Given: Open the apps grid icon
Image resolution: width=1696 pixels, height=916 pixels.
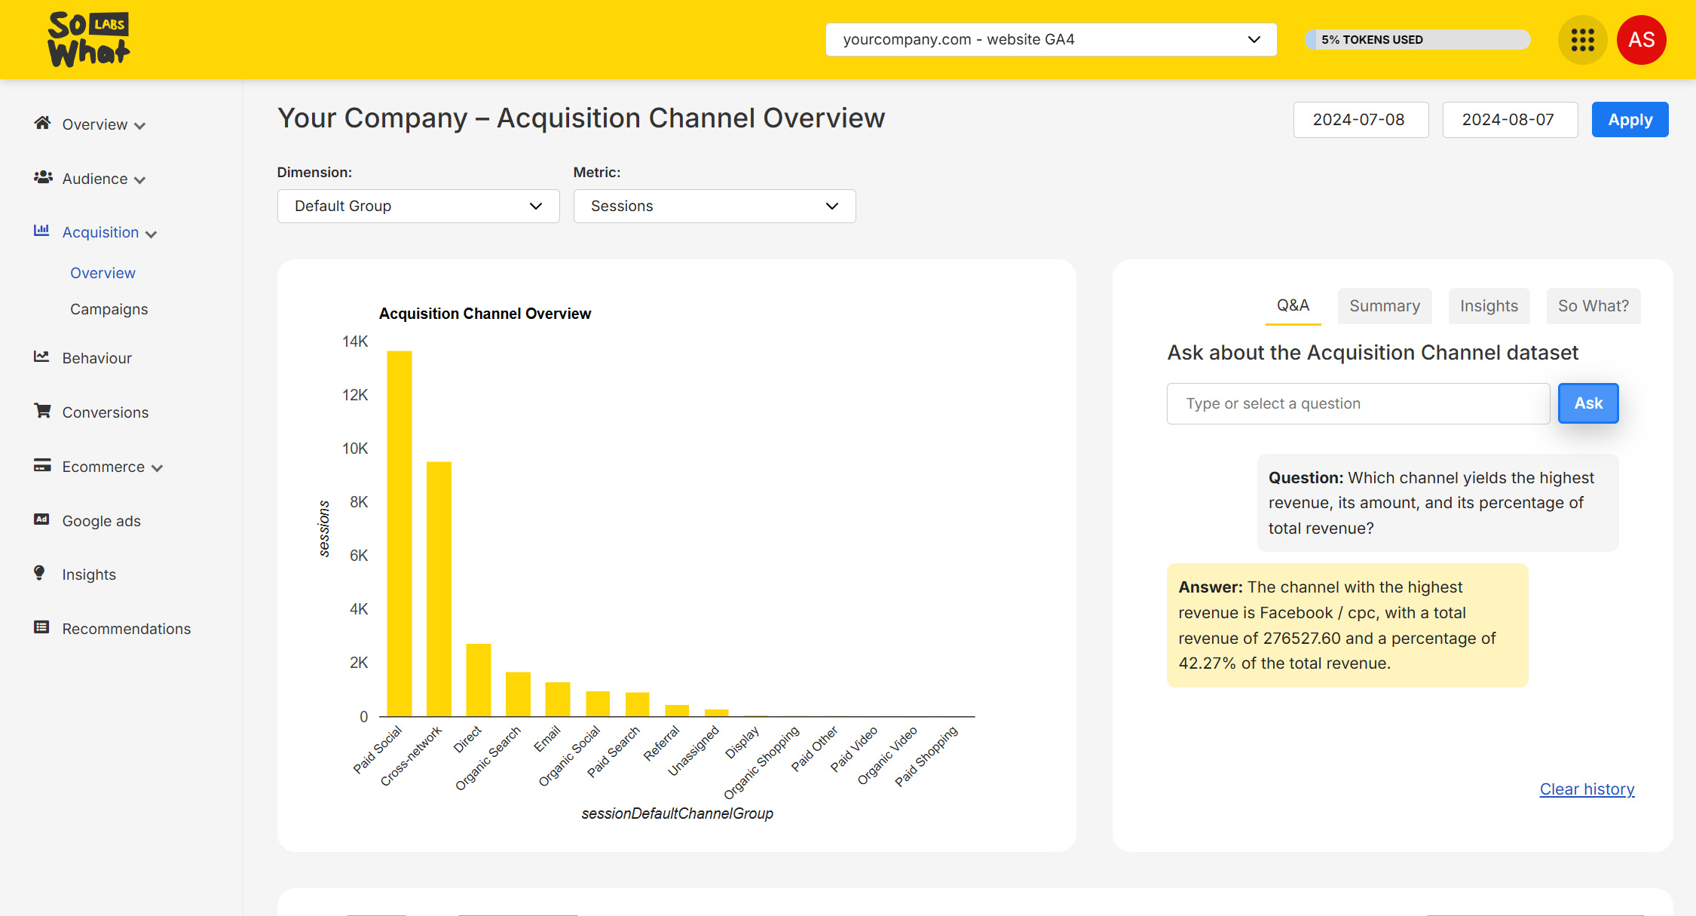Looking at the screenshot, I should (1582, 40).
